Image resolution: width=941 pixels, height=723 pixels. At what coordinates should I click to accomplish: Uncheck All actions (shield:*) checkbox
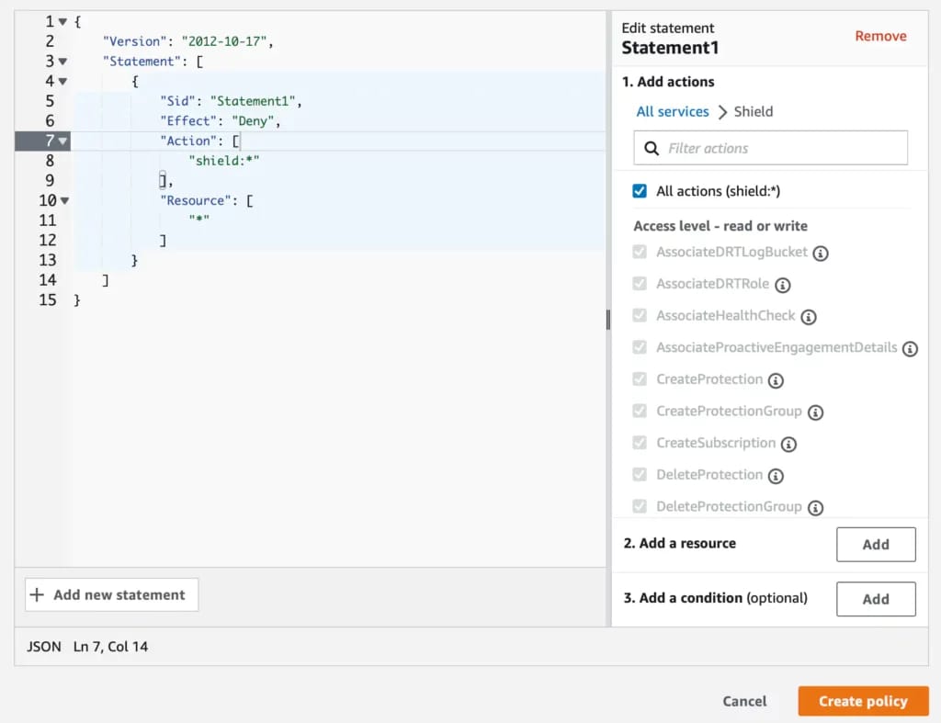click(640, 191)
